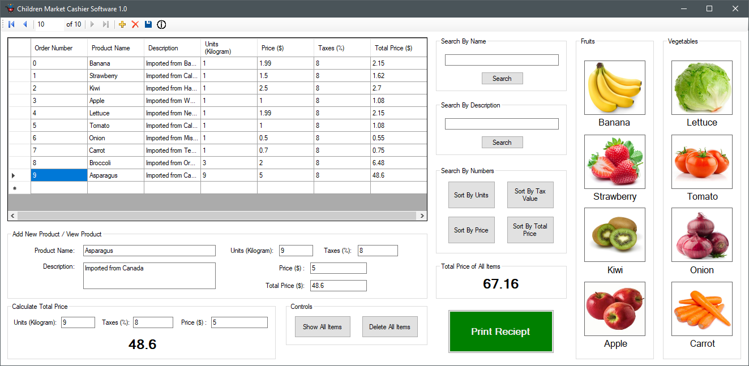Click Taxes field in Calculate Total Price
749x366 pixels.
(153, 322)
